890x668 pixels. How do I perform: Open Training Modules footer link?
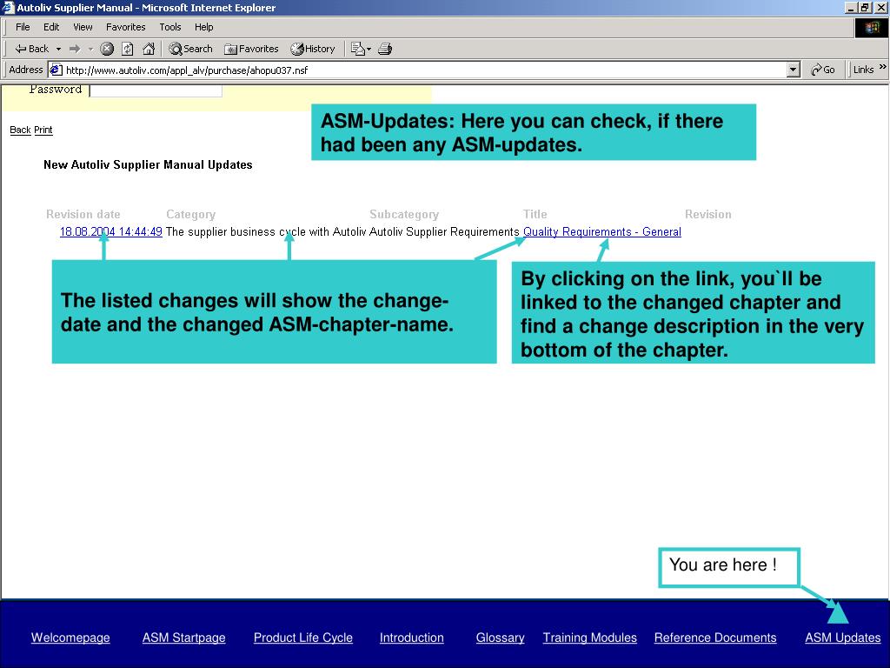590,638
